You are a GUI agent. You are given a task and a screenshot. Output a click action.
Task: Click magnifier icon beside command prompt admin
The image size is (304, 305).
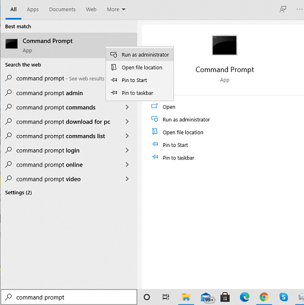[x=8, y=93]
